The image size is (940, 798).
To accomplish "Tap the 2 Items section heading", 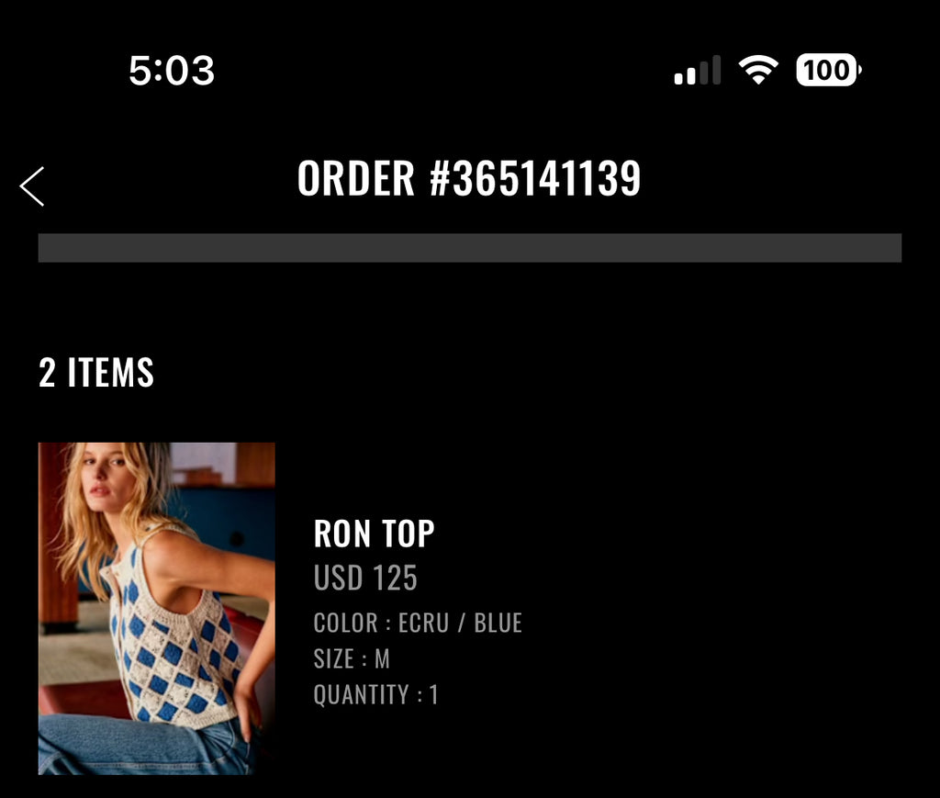I will pyautogui.click(x=96, y=372).
